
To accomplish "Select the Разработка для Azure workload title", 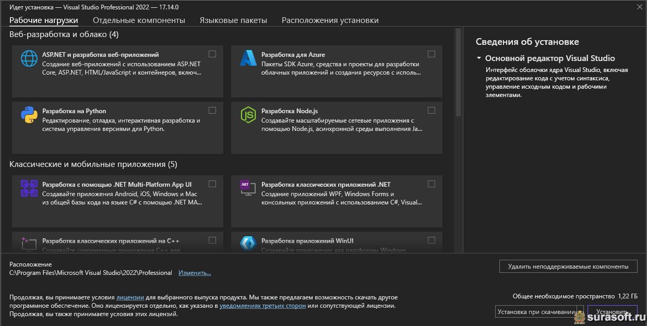I will coord(293,55).
